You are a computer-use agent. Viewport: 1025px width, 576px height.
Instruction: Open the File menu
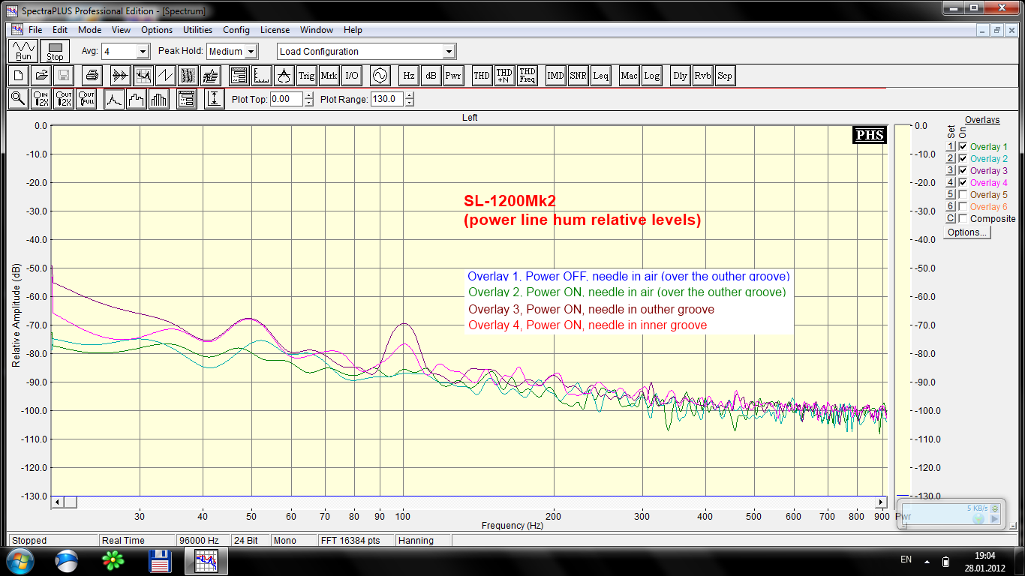(35, 30)
